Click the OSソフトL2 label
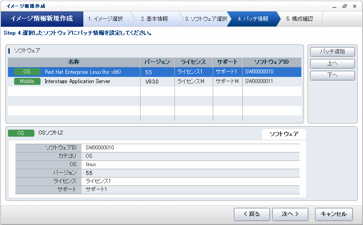 (51, 133)
